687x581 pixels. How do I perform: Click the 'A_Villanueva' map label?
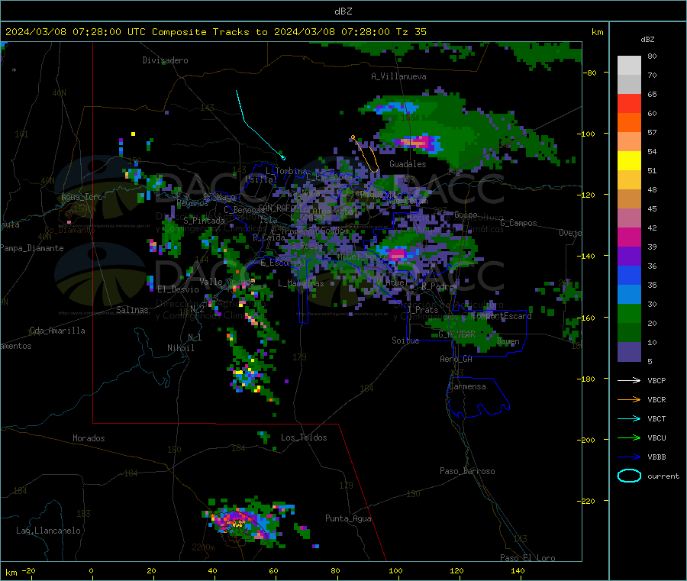(398, 76)
